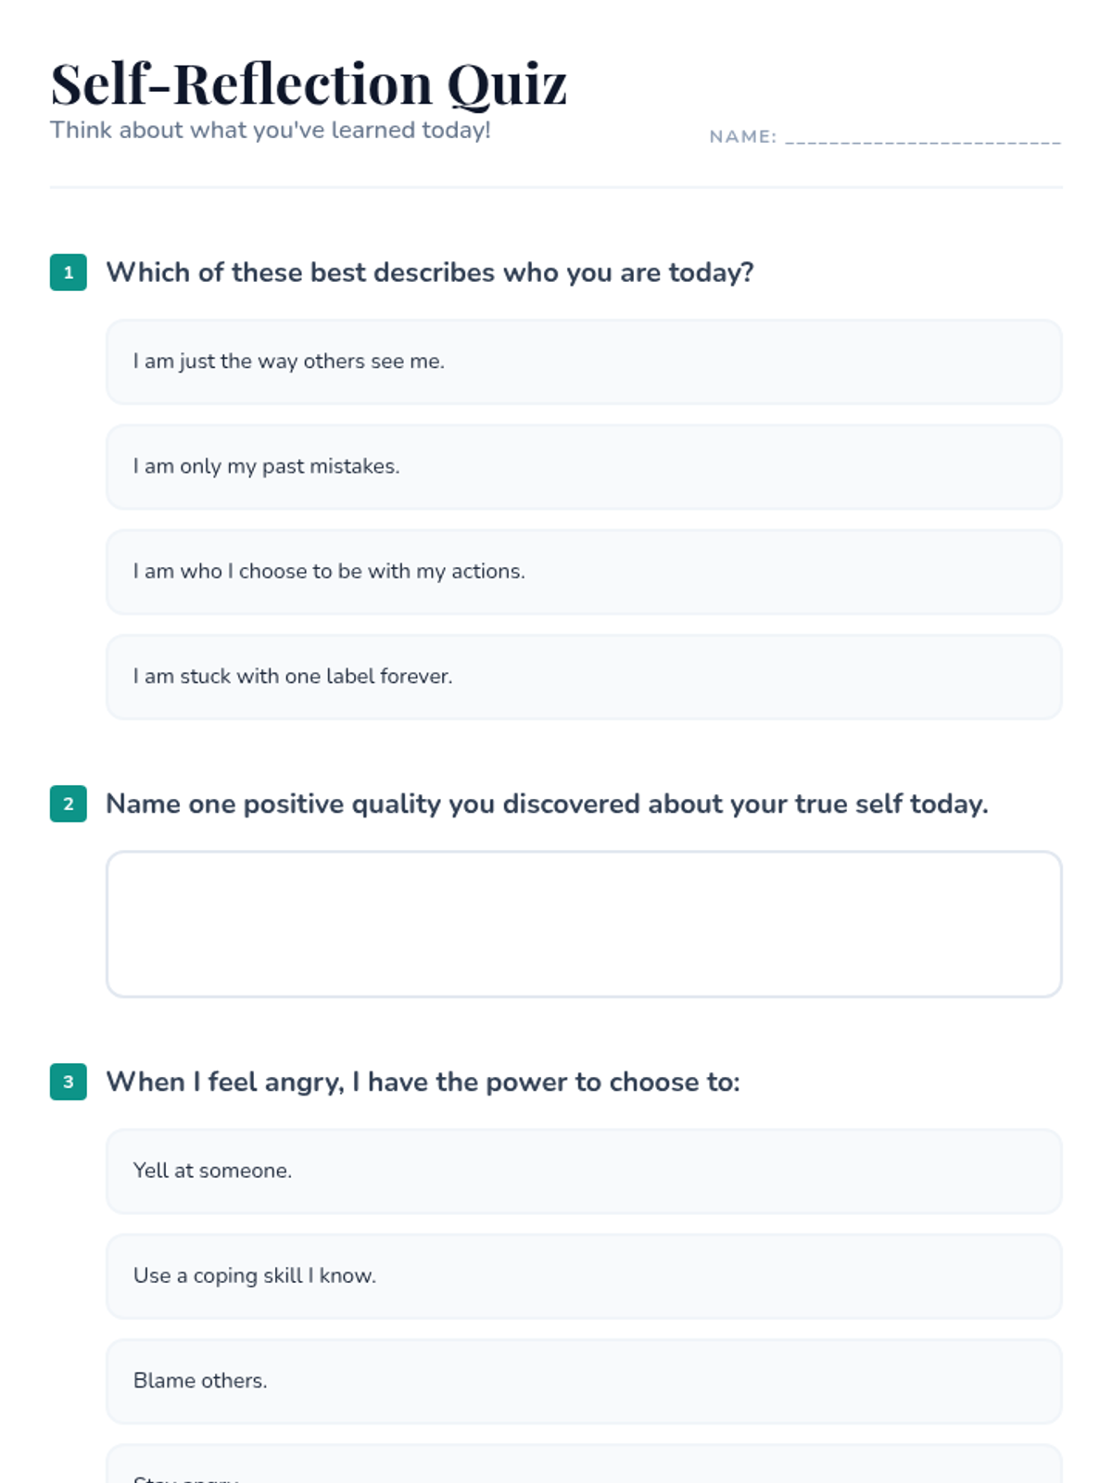
Task: Select 'I am stuck with one label forever'
Action: point(584,677)
